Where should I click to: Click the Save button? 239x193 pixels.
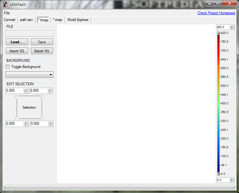coord(42,42)
